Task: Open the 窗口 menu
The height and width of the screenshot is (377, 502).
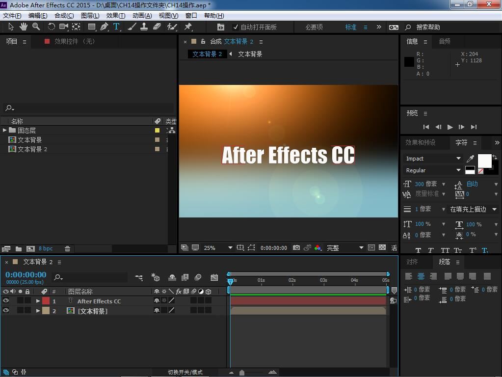Action: pyautogui.click(x=191, y=16)
